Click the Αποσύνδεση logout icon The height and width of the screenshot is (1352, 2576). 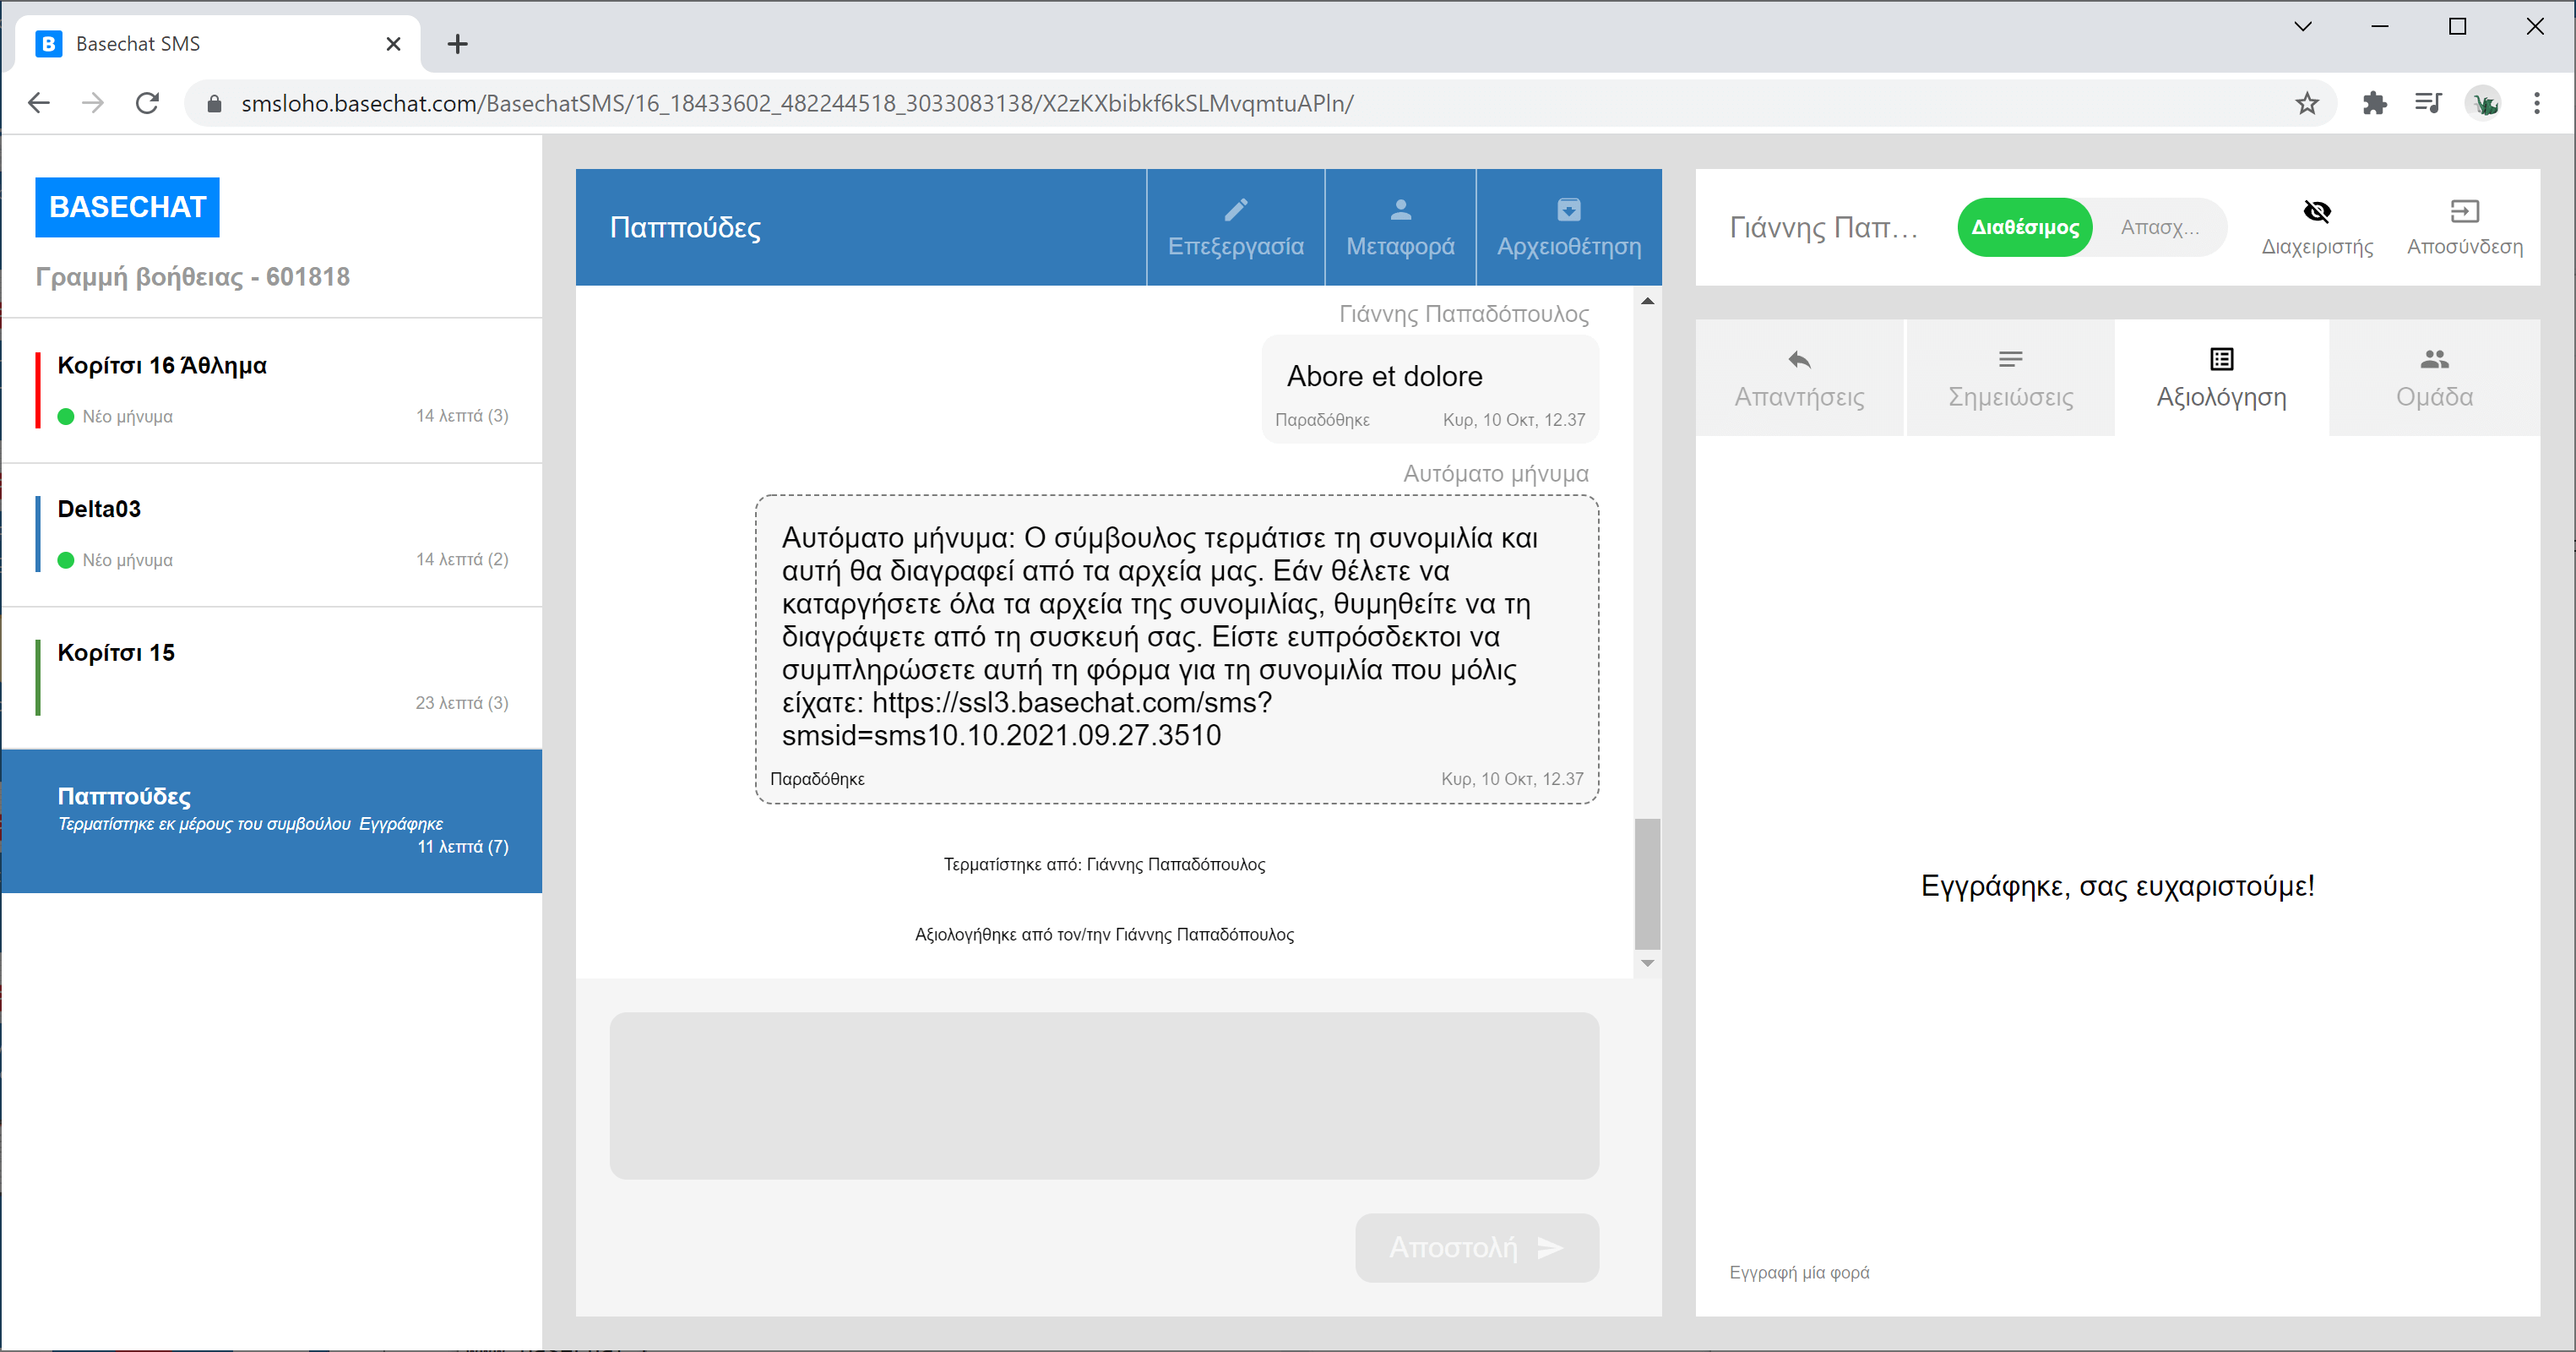click(x=2464, y=211)
